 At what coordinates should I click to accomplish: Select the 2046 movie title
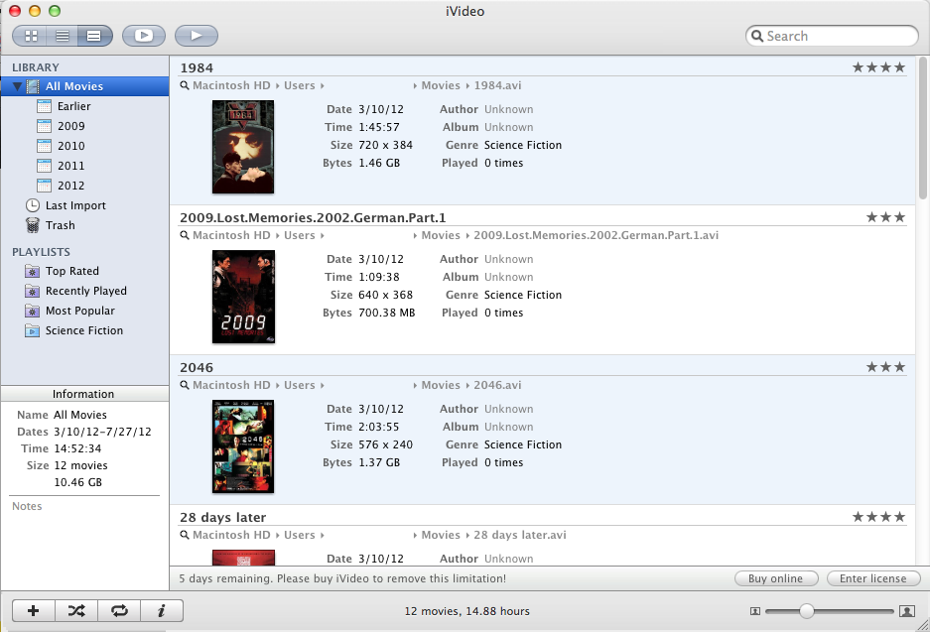coord(197,367)
